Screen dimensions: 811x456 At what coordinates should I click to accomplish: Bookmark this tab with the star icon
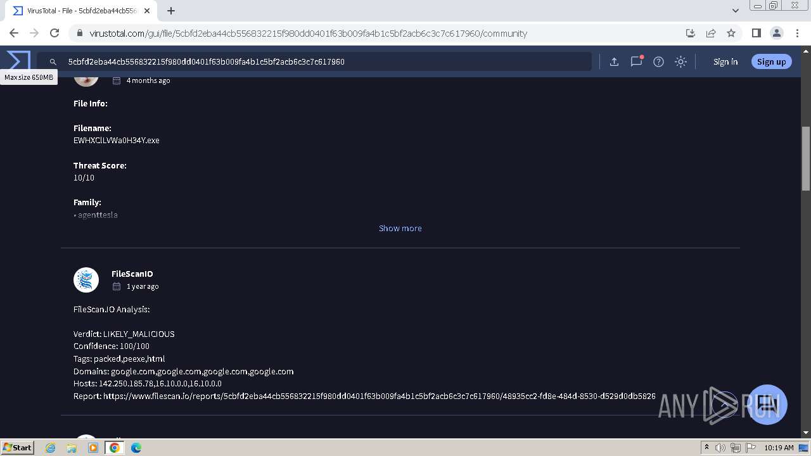tap(731, 33)
